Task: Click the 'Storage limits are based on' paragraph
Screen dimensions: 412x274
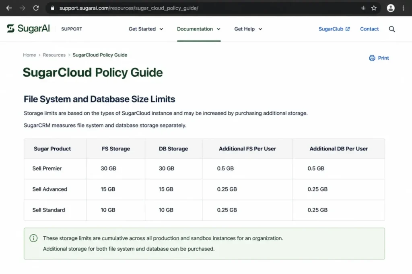Action: pyautogui.click(x=165, y=113)
